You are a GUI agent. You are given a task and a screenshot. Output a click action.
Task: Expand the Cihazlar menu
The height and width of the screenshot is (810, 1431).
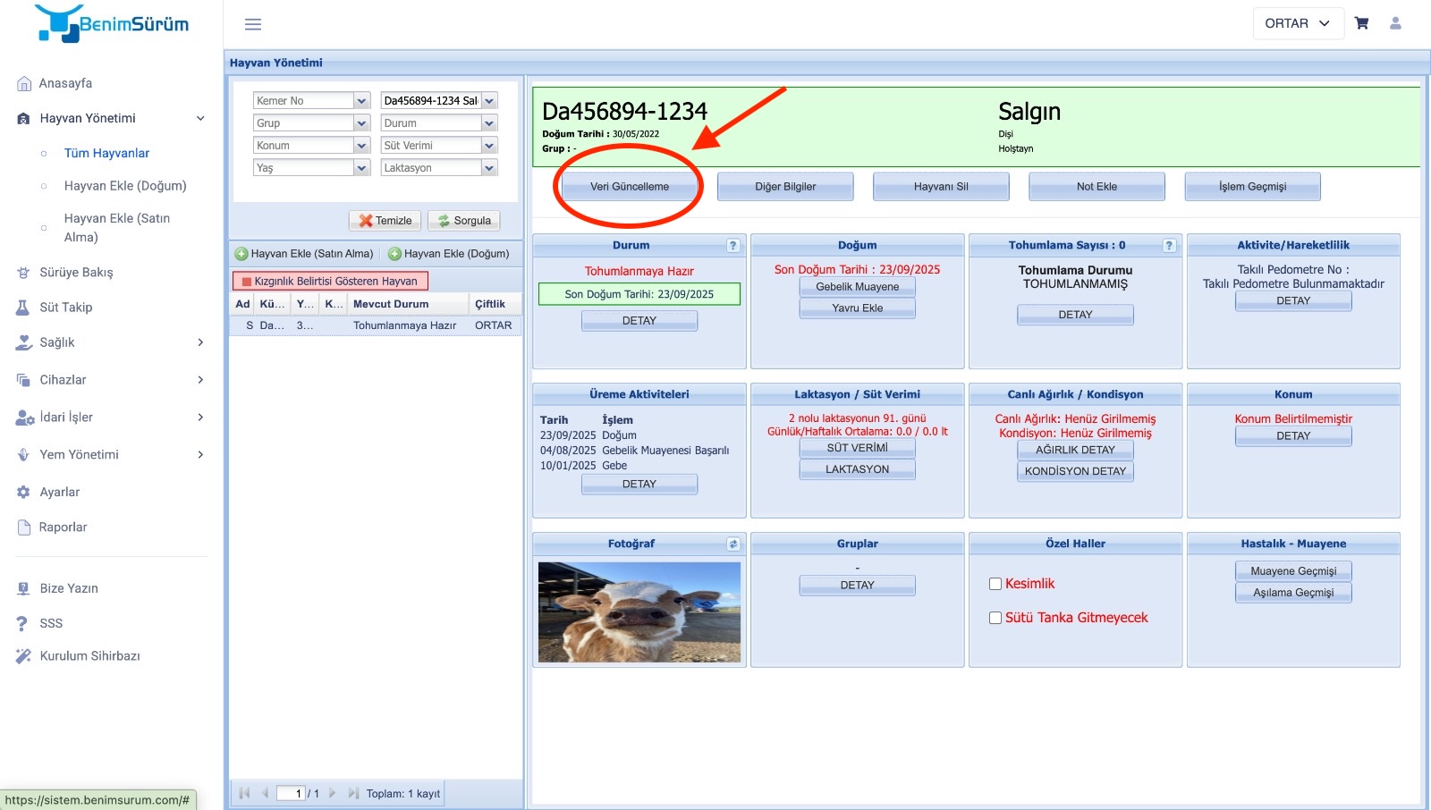200,380
